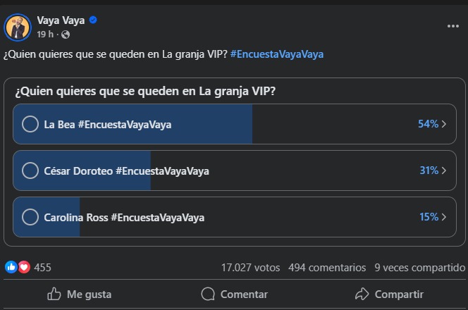468x310 pixels.
Task: Click the red heart reaction emoji
Action: [x=24, y=267]
